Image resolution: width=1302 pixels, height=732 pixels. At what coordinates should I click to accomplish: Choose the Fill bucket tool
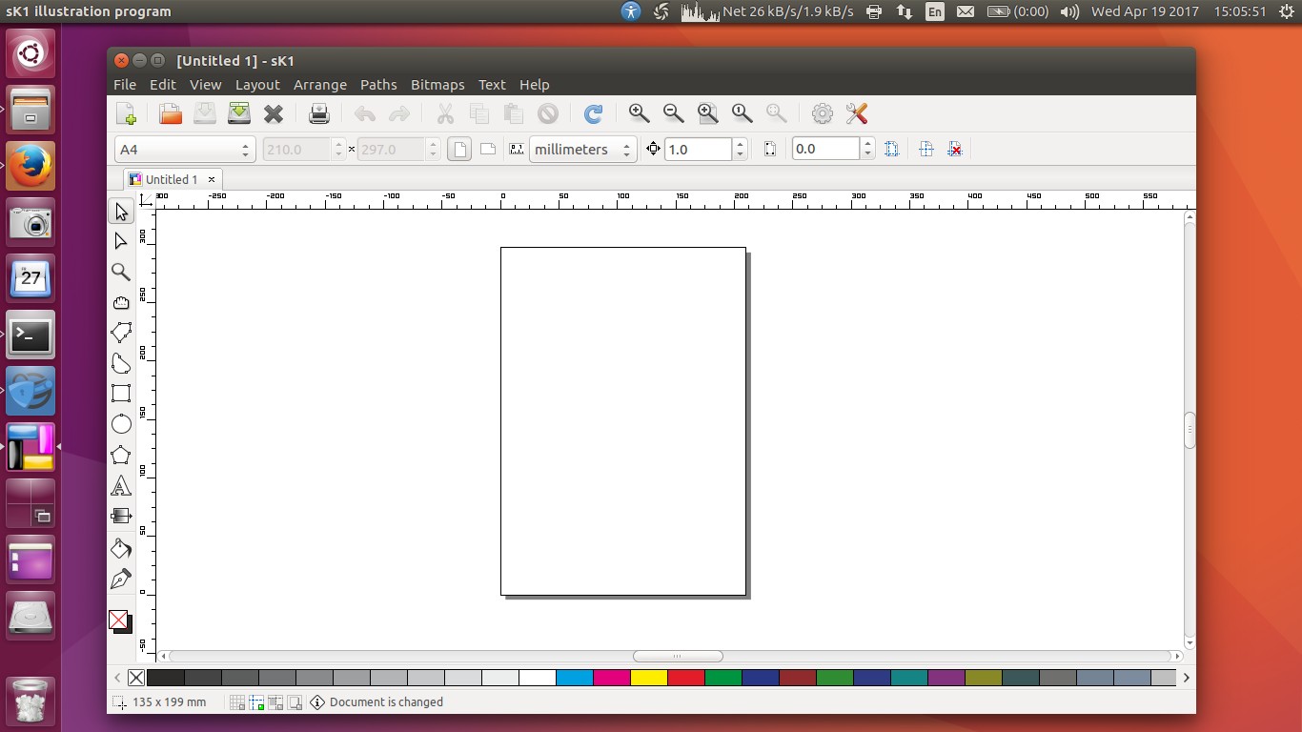click(121, 548)
